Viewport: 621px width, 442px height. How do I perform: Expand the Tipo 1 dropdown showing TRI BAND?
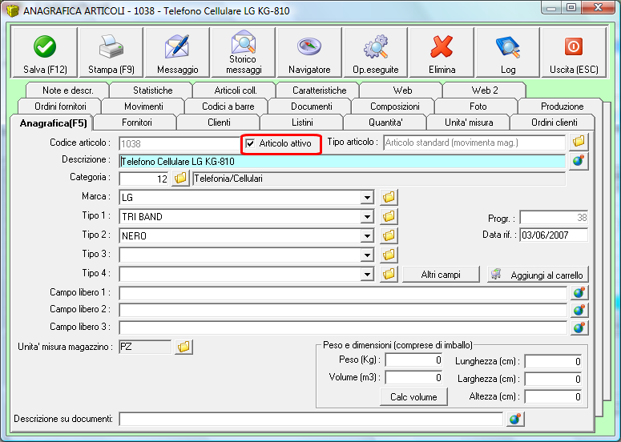(x=367, y=216)
